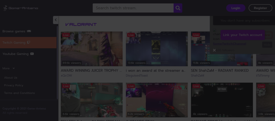Viewport: 275px width, 121px height.
Task: Click the Hide button for SomeTwitchChannel
Action: 267,45
